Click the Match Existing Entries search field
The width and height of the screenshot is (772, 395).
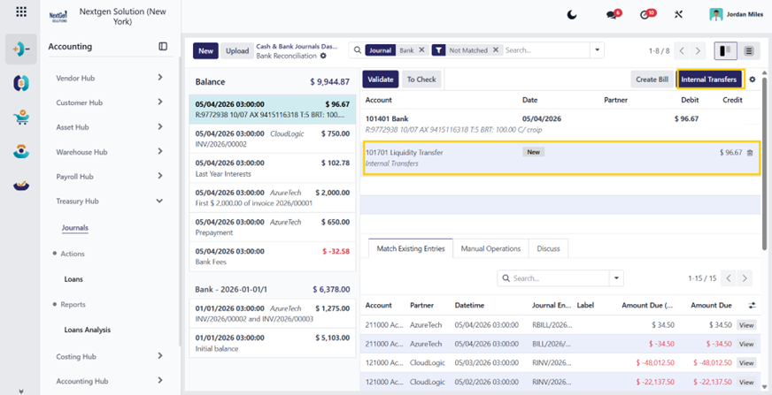[553, 278]
